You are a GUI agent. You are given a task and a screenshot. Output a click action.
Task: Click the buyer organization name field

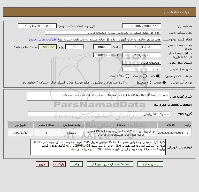(x=103, y=33)
